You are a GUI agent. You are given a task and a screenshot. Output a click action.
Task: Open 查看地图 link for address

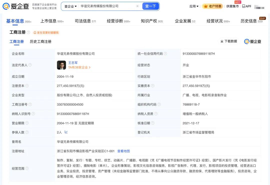tap(123, 151)
